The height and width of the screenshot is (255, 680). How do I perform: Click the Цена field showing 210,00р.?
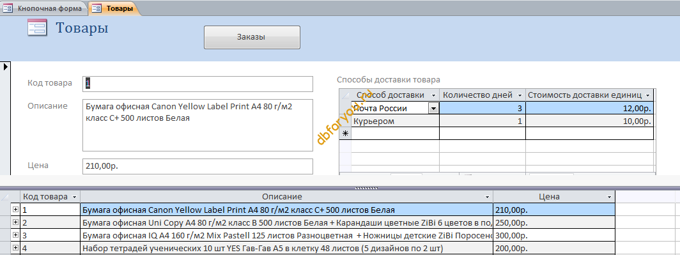(x=197, y=166)
